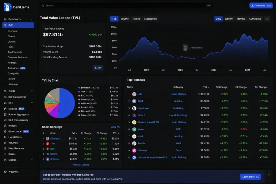Sort Chain Rankings by TVL header

pos(74,133)
